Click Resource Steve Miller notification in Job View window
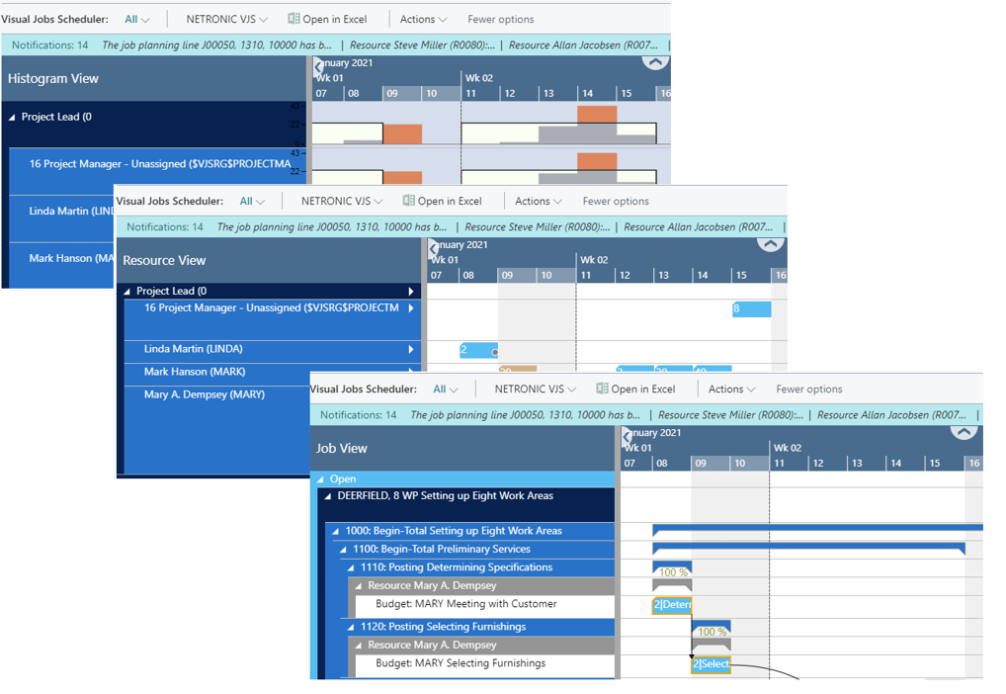 point(730,415)
